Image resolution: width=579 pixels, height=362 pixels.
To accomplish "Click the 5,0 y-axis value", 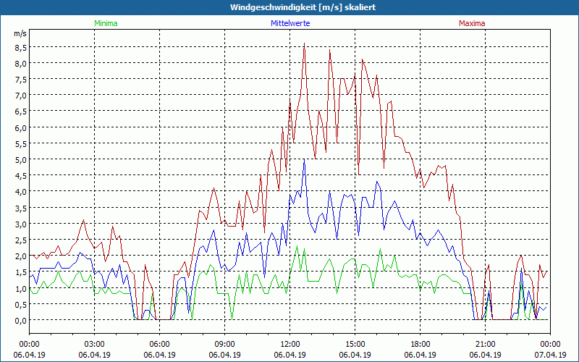I will coord(20,159).
